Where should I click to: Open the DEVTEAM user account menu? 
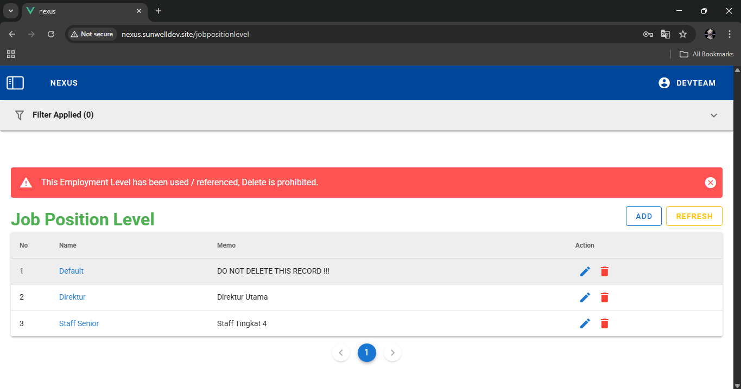tap(687, 83)
